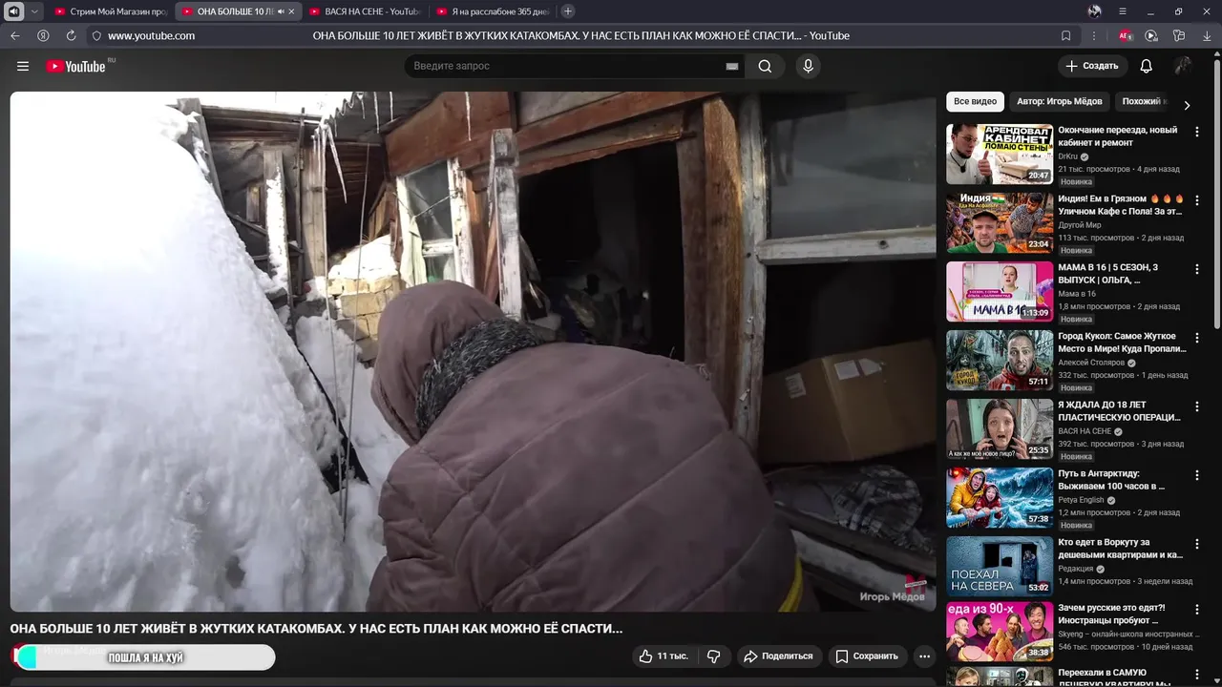The height and width of the screenshot is (687, 1222).
Task: Select the Все видео filter chip
Action: pyautogui.click(x=975, y=101)
